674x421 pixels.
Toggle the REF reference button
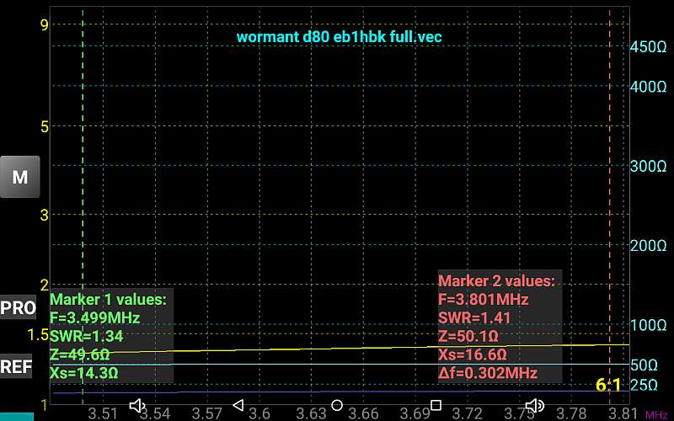19,366
